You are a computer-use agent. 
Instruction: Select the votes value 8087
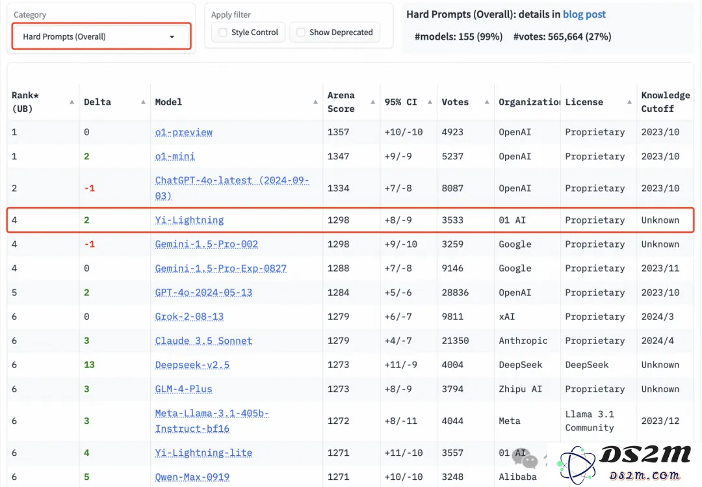tap(452, 188)
